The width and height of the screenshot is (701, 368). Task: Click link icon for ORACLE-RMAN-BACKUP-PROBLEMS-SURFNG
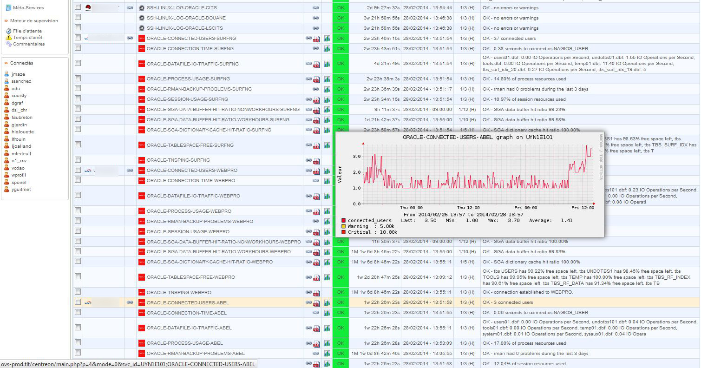[316, 89]
